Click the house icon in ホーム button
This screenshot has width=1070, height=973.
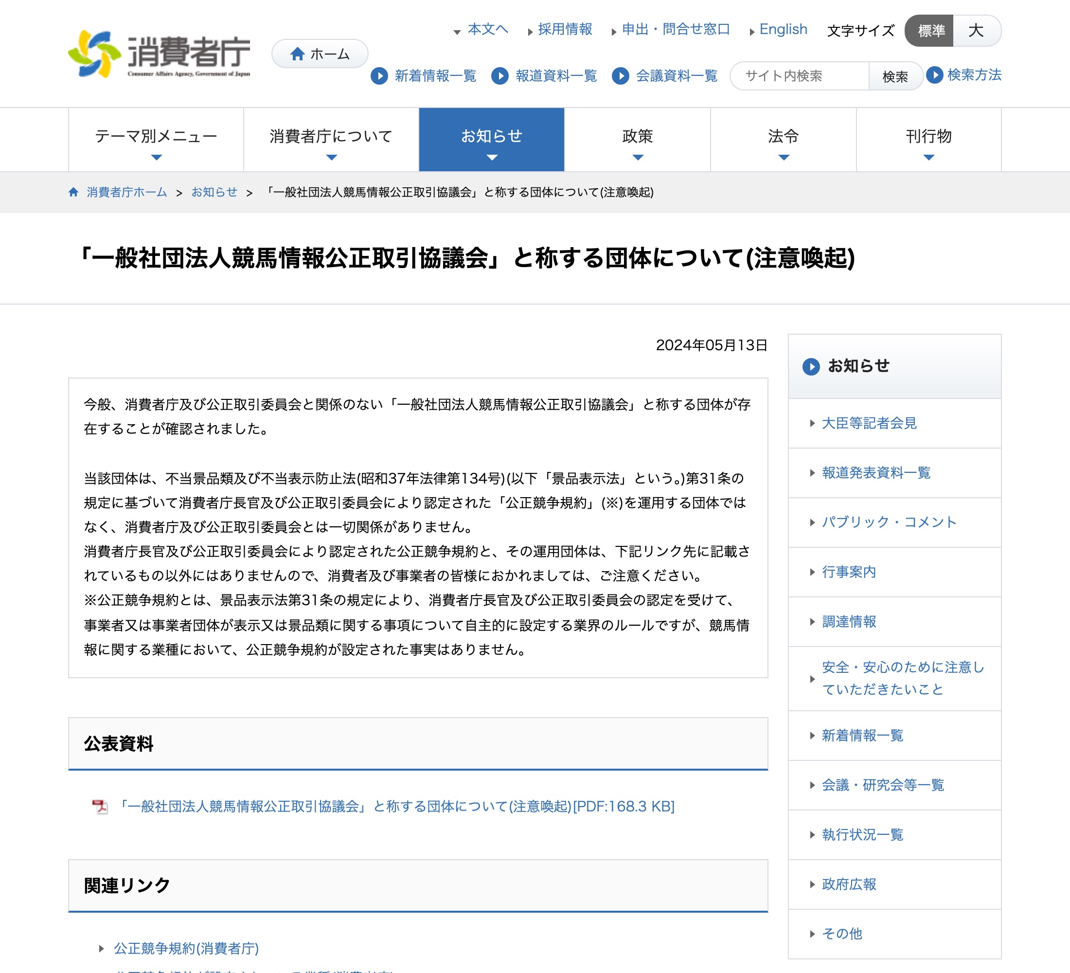[x=297, y=54]
